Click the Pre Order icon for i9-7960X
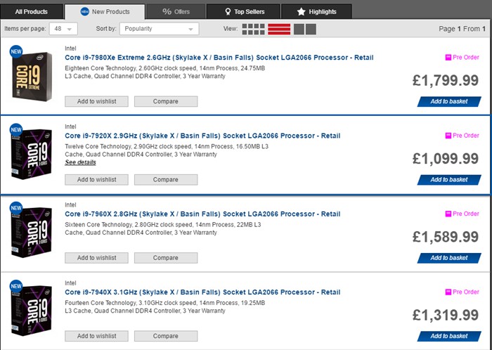 (448, 214)
